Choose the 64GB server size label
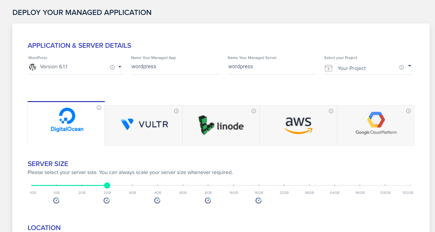This screenshot has height=232, width=435. pos(335,193)
